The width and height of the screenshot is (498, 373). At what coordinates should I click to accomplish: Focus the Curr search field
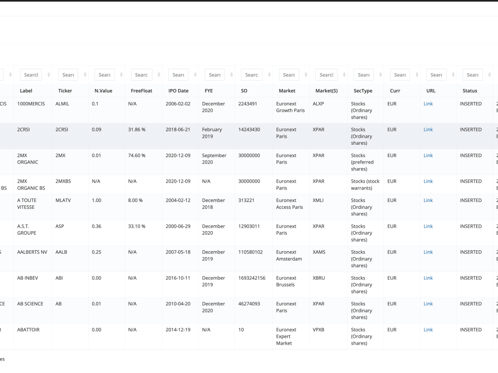[x=400, y=75]
